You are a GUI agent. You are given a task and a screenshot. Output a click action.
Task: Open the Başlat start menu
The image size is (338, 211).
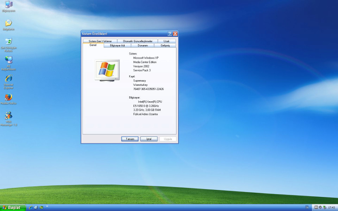(13, 207)
